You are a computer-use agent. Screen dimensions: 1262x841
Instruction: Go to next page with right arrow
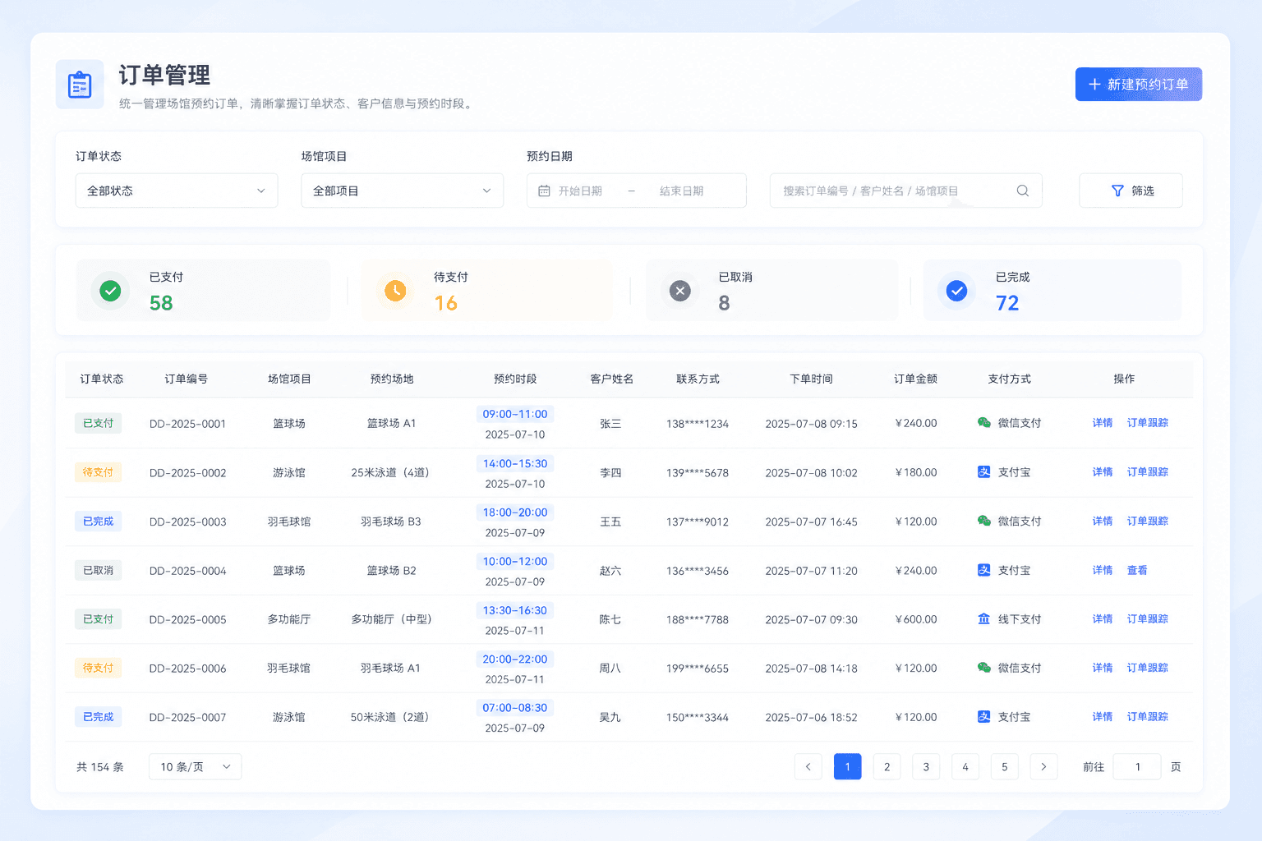[1043, 766]
